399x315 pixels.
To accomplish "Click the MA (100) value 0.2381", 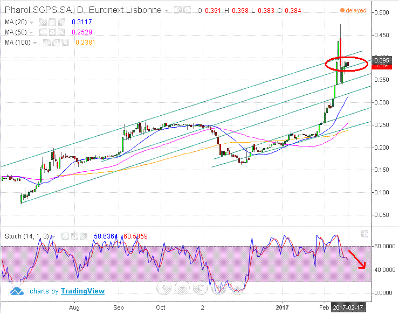I will [x=85, y=43].
